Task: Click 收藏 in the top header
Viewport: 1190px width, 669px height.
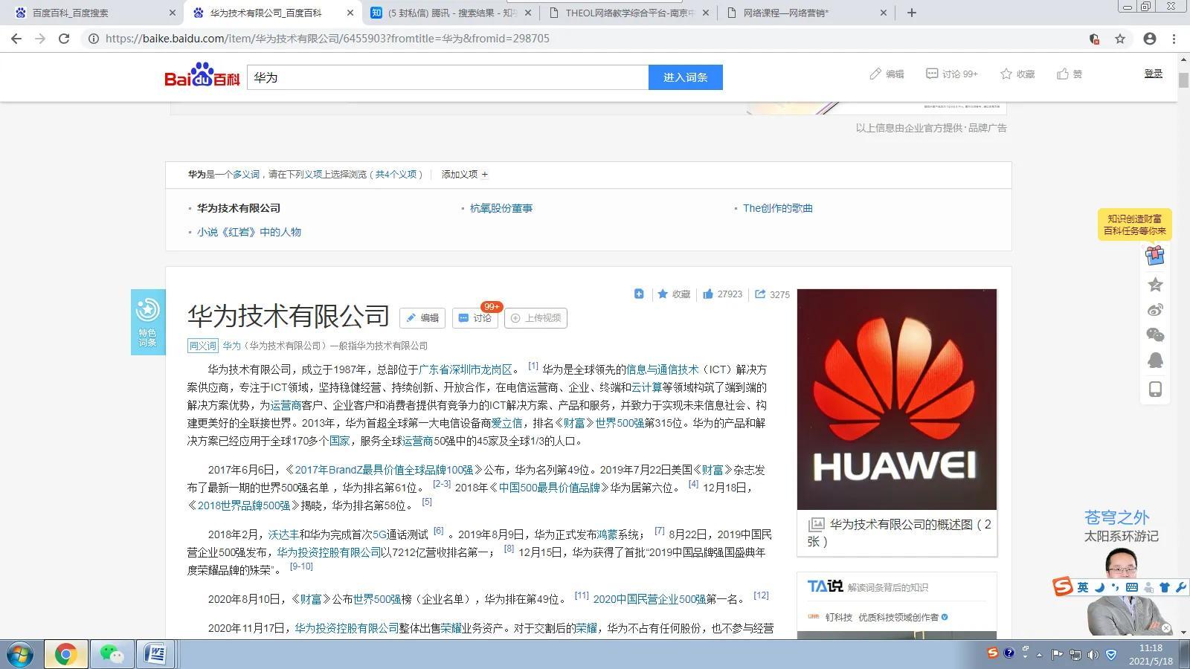Action: click(1017, 74)
